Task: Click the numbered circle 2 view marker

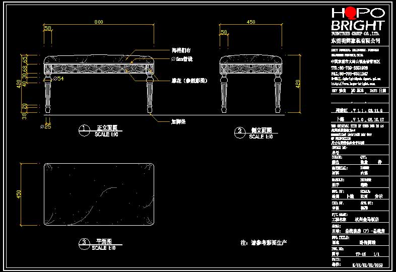Action: [240, 133]
